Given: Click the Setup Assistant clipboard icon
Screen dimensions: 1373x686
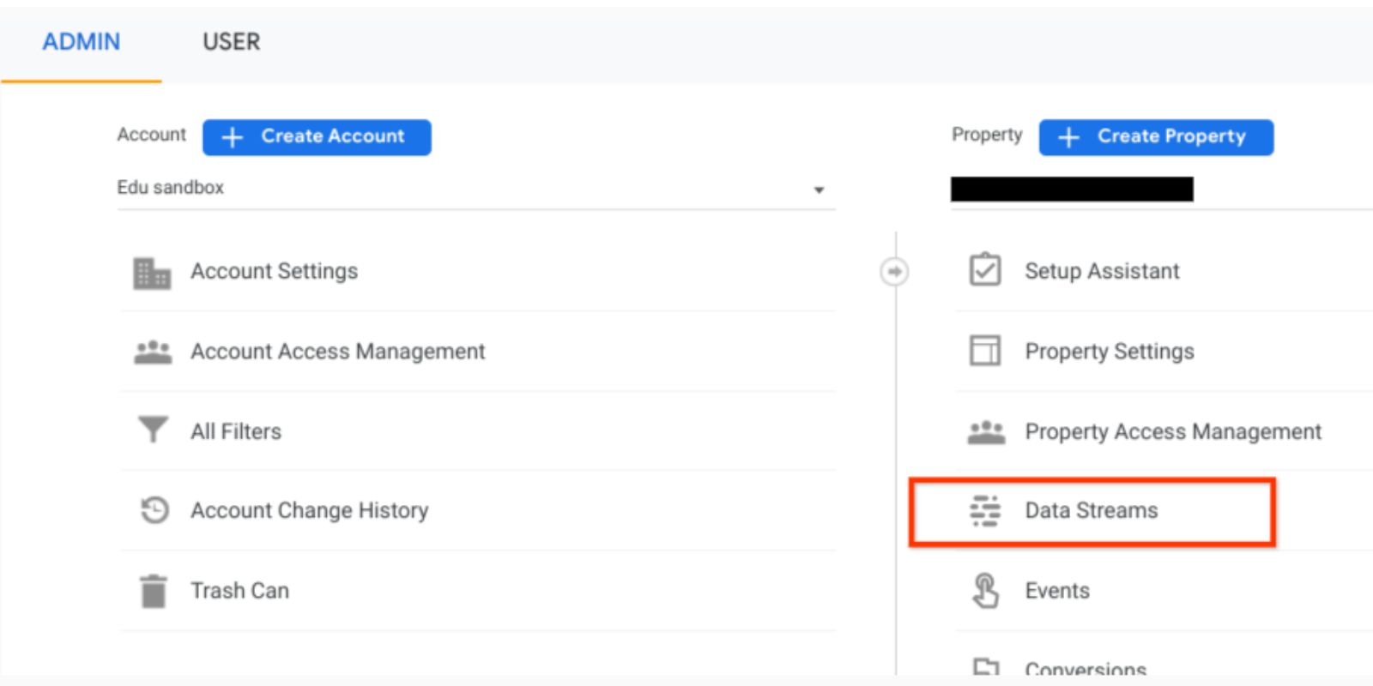Looking at the screenshot, I should coord(985,270).
